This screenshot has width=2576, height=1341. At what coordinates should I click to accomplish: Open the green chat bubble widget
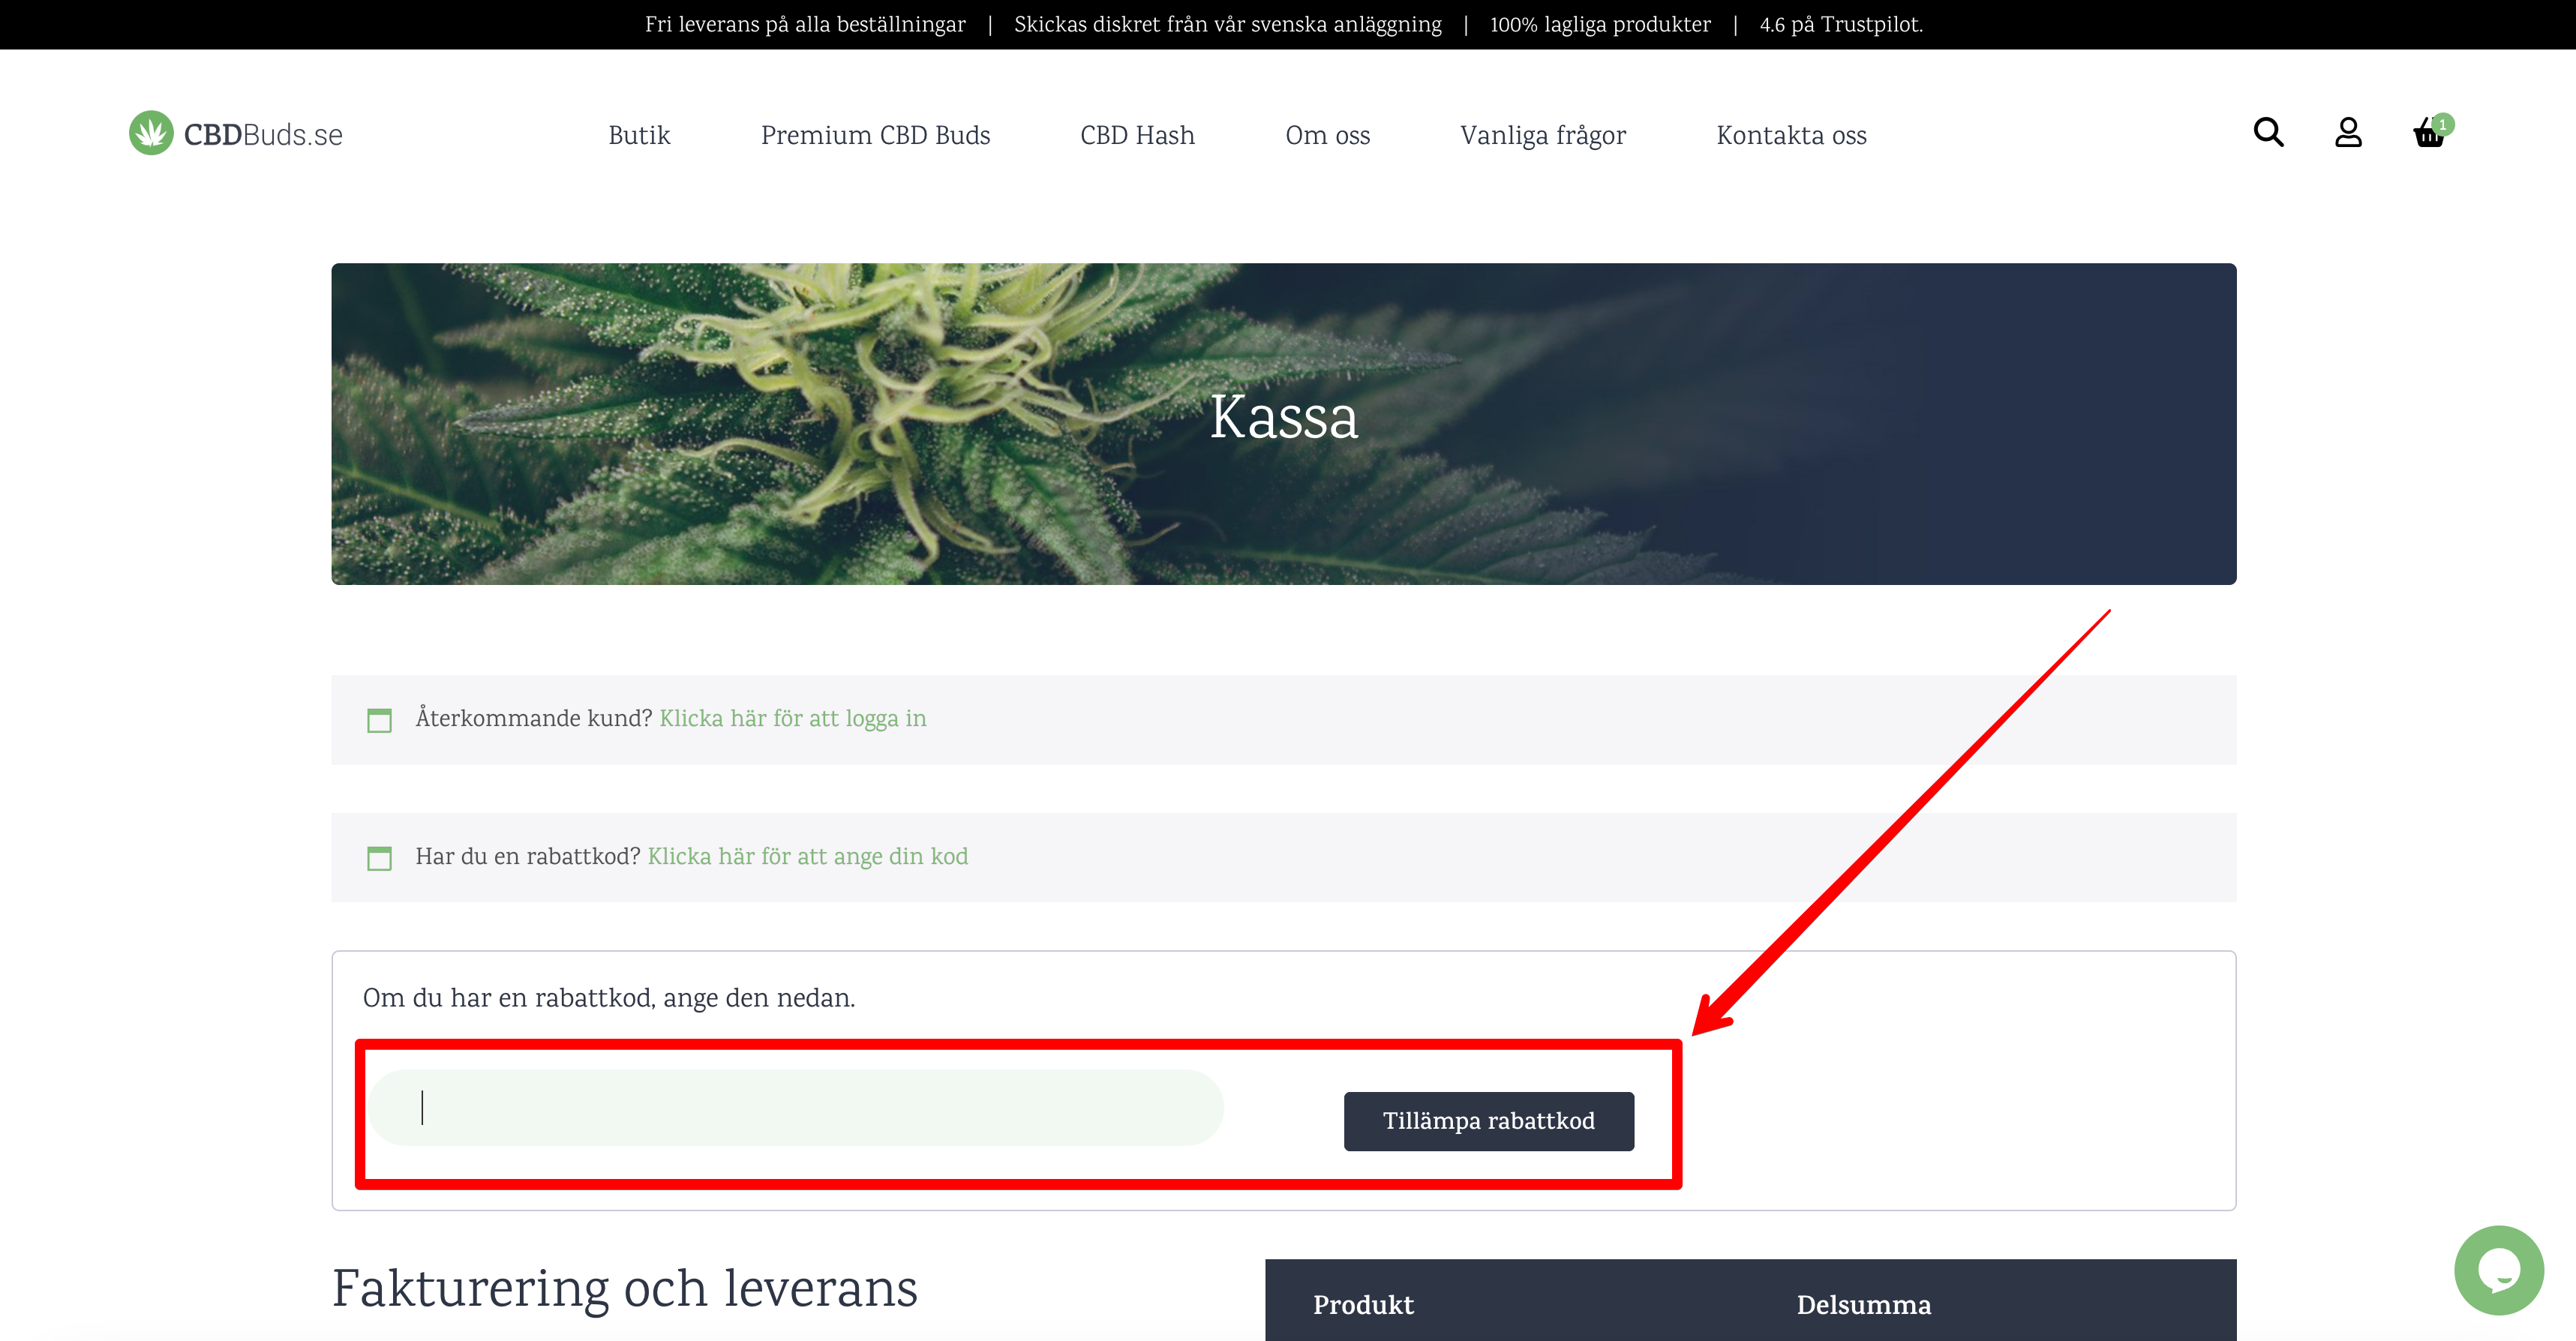pos(2498,1270)
